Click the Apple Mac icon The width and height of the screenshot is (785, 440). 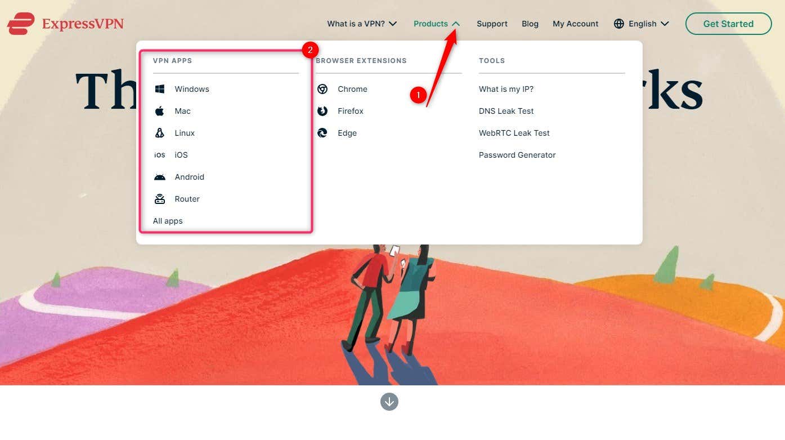click(x=160, y=111)
